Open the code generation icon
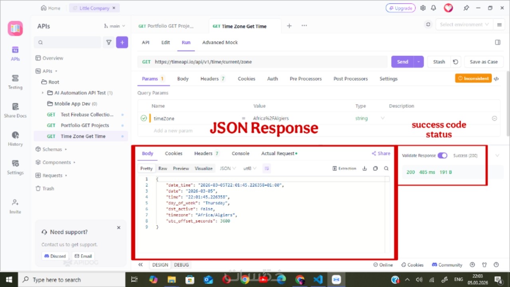510x287 pixels. point(496,79)
